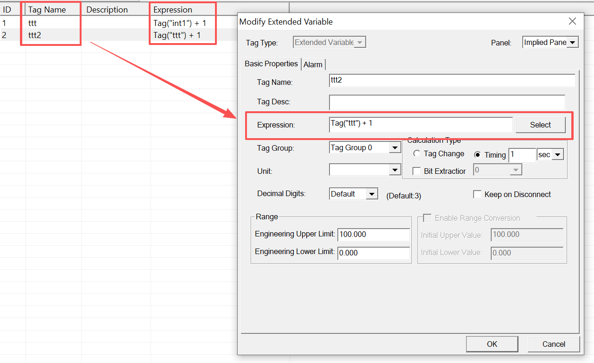Switch to the Alarm tab
Viewport: 594px width, 363px height.
(313, 64)
